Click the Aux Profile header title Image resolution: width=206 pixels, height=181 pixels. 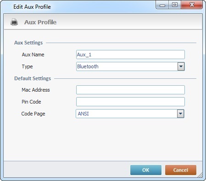click(x=40, y=22)
